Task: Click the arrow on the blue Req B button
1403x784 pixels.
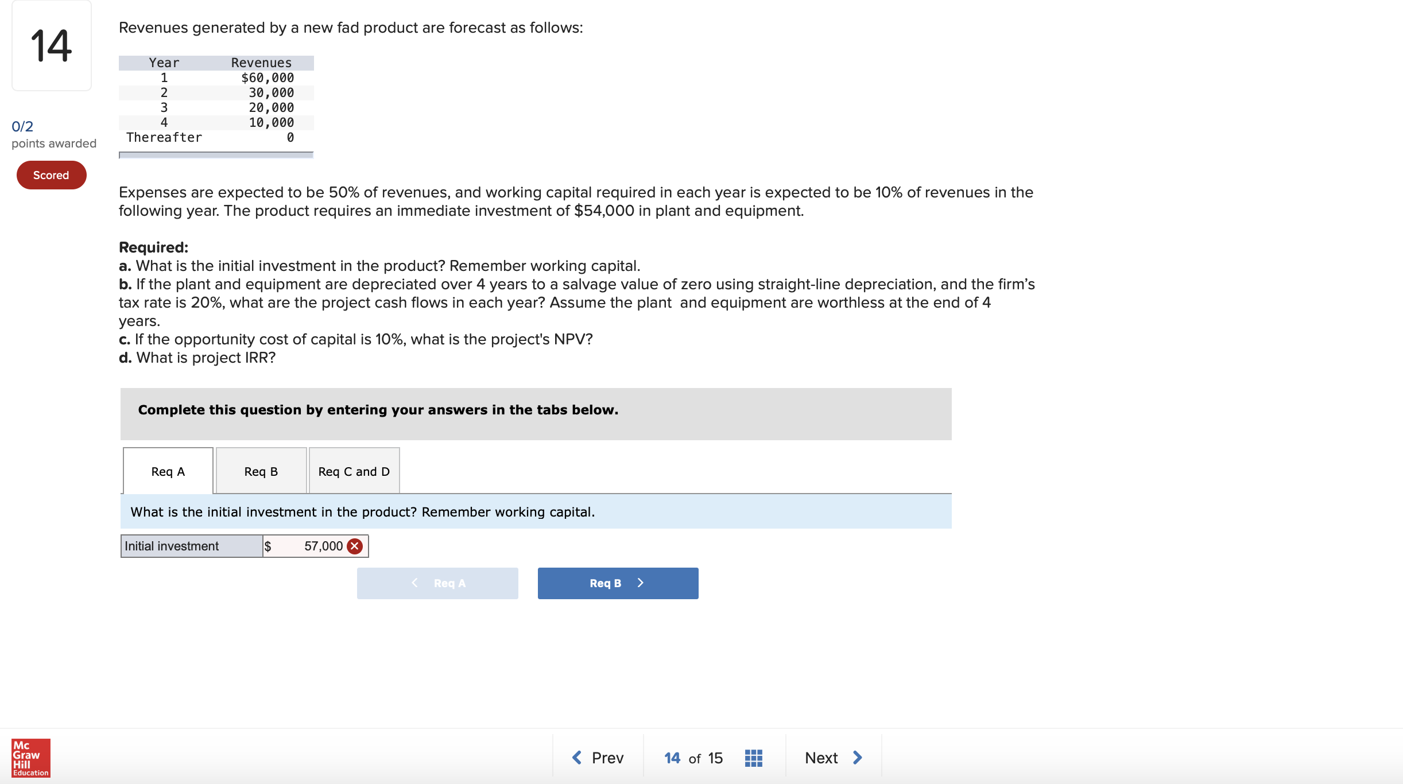Action: pos(641,583)
